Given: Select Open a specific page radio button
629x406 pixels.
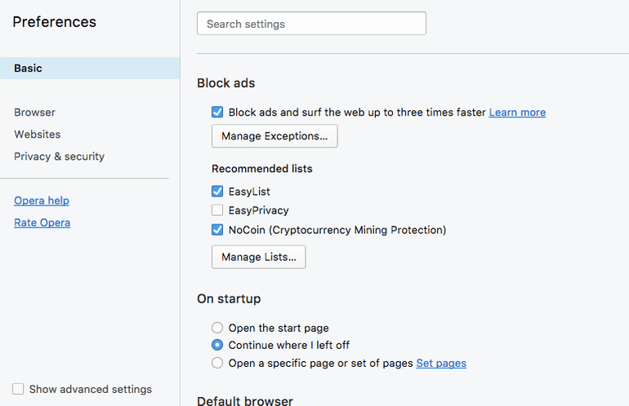Looking at the screenshot, I should [217, 363].
